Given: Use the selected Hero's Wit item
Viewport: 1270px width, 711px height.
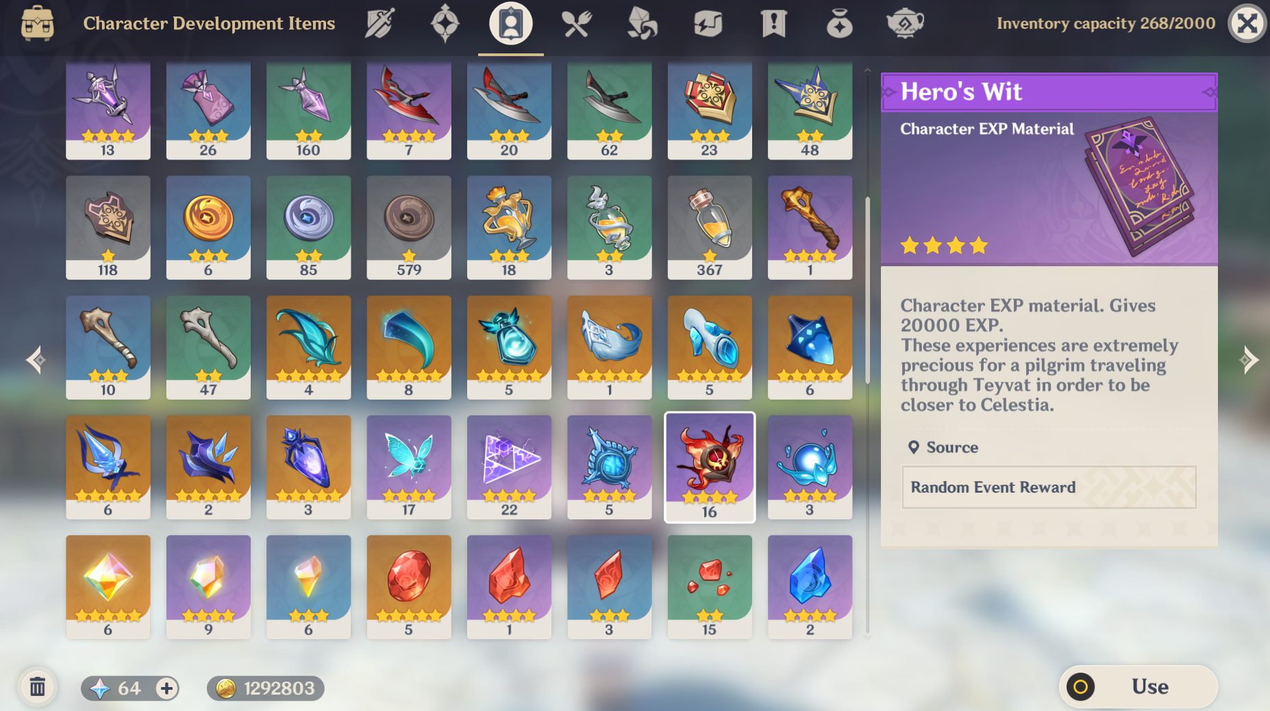Looking at the screenshot, I should point(1138,686).
